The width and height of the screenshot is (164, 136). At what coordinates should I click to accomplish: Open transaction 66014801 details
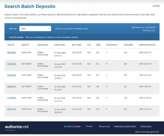[x=11, y=52]
